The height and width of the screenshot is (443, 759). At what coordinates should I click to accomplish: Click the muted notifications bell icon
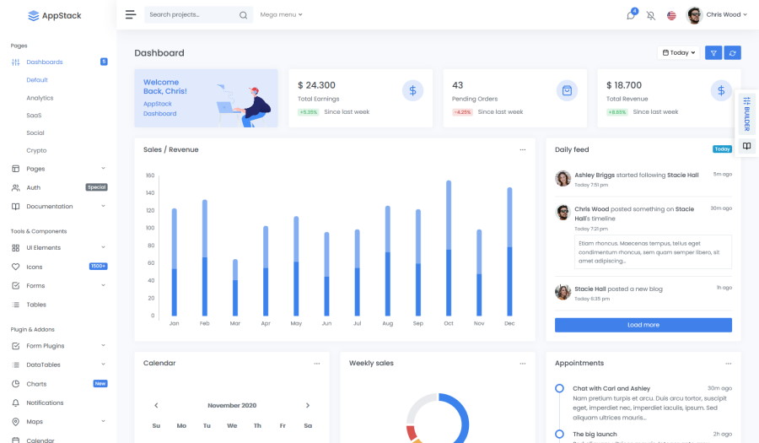pos(650,15)
